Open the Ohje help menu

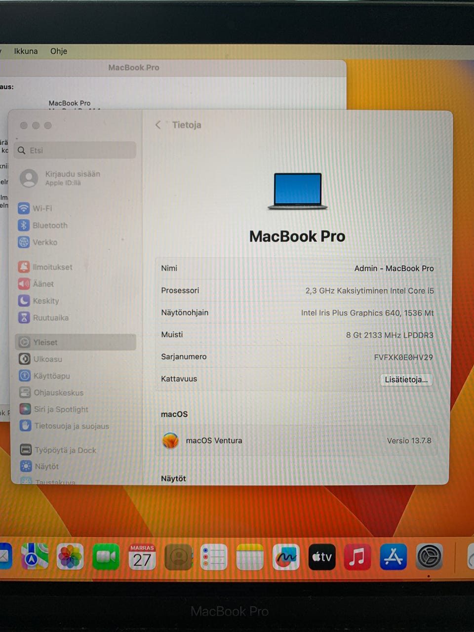click(59, 51)
